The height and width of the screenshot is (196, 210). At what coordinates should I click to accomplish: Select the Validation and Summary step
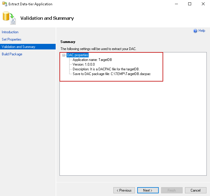pos(19,47)
